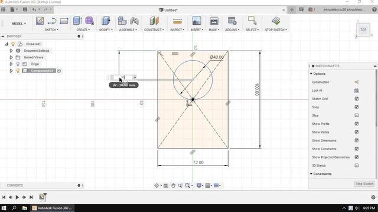Click the sketch feature in the timeline

coord(42,197)
